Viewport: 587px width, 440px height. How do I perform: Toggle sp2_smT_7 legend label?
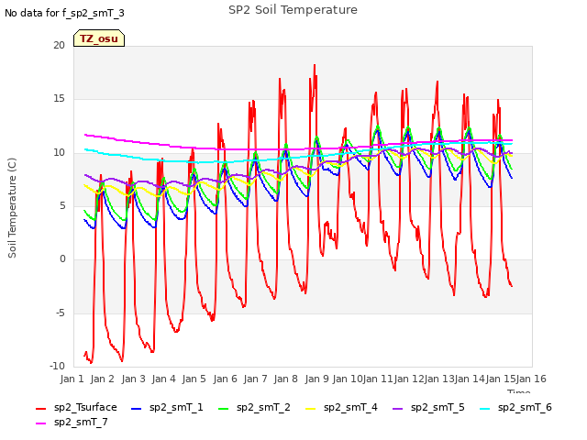coord(81,422)
